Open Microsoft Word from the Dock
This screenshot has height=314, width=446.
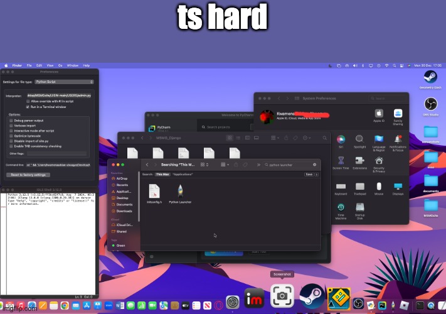pyautogui.click(x=120, y=306)
